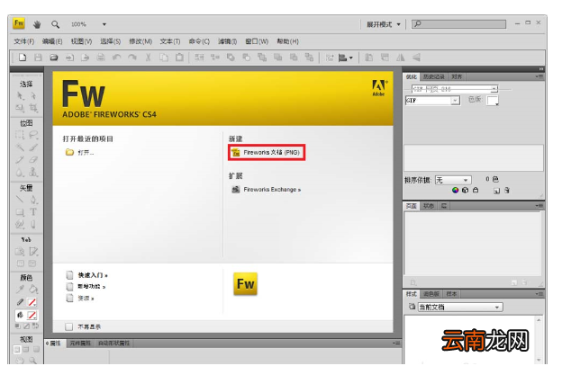Select the Crop tool
562x366 pixels.
pyautogui.click(x=33, y=107)
